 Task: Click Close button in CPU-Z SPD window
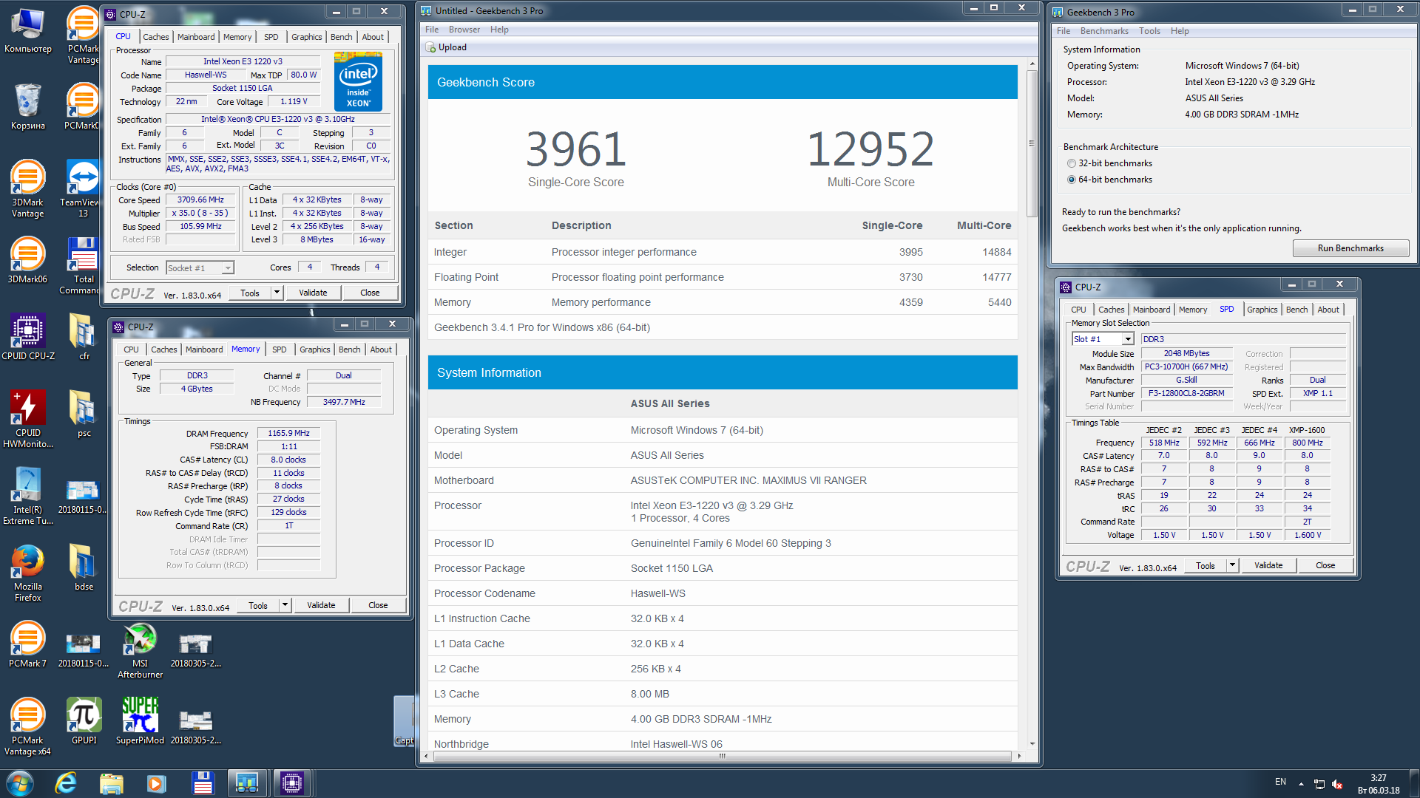1325,565
